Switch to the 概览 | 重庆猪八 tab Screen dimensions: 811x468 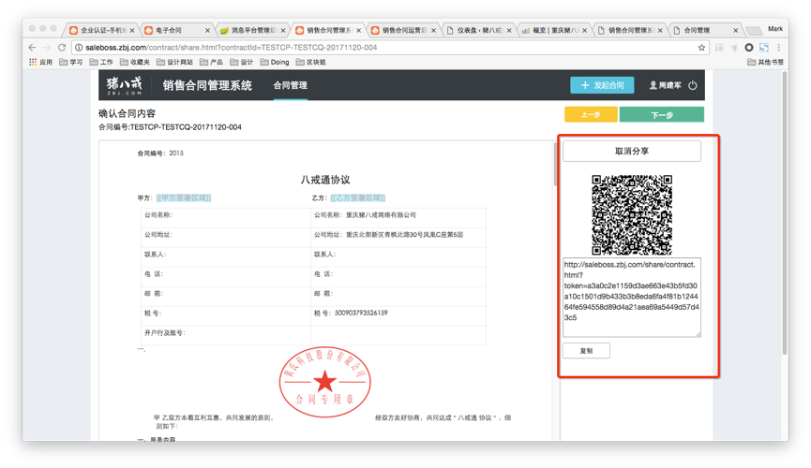click(554, 31)
